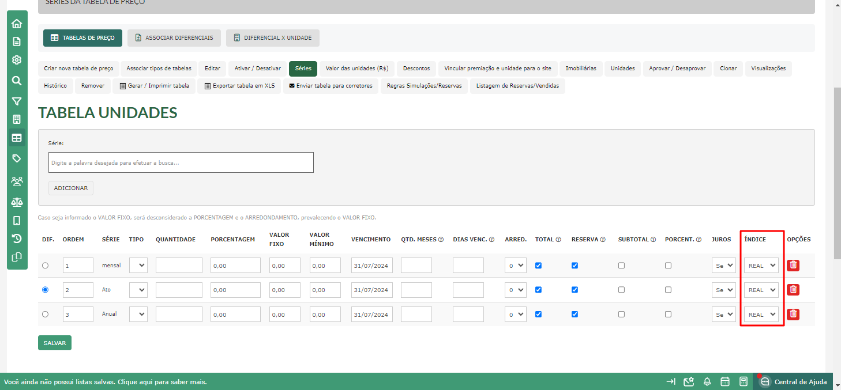Switch to the Associar Diferenciais tab
The height and width of the screenshot is (390, 841).
(174, 38)
